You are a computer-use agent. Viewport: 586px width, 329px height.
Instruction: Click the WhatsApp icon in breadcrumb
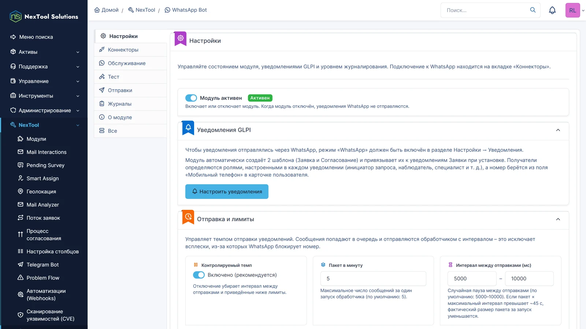pyautogui.click(x=167, y=10)
